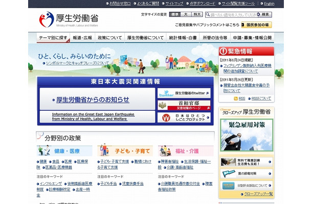Open the 統計情報・白書 tab
This screenshot has height=204, width=312.
[x=183, y=38]
